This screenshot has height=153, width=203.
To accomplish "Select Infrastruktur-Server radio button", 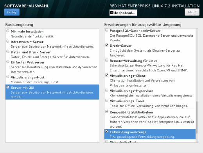I will click(8, 41).
